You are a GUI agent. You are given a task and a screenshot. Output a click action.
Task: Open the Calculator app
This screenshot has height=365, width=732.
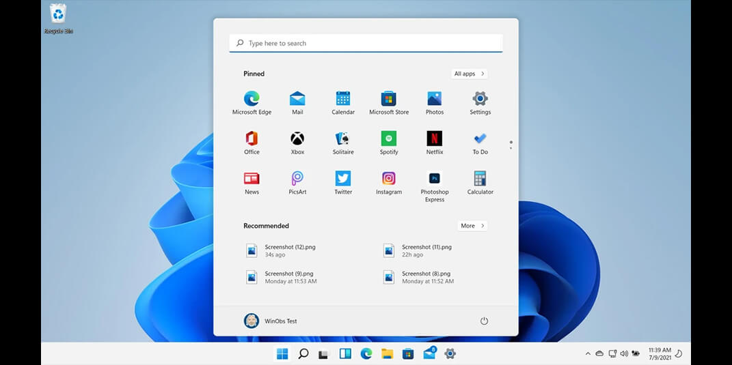(480, 183)
